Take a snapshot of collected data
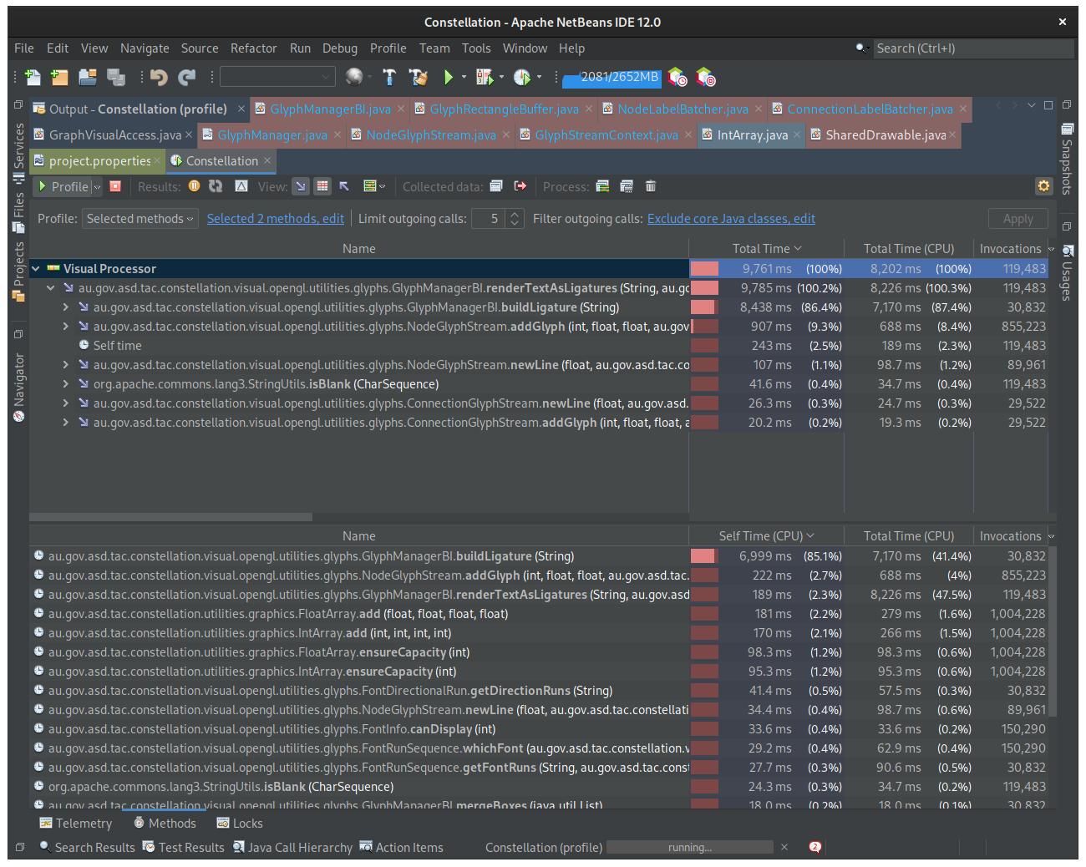This screenshot has height=867, width=1086. pos(496,186)
